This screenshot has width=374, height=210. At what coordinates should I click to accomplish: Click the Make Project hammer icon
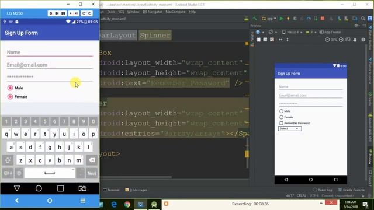click(255, 19)
